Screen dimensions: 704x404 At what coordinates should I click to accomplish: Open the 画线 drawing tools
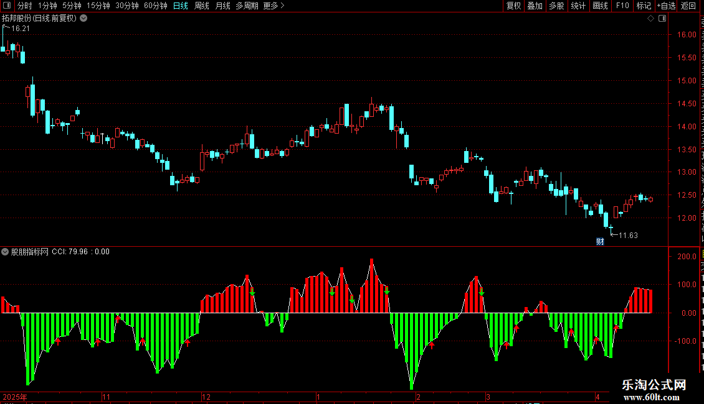click(x=600, y=6)
